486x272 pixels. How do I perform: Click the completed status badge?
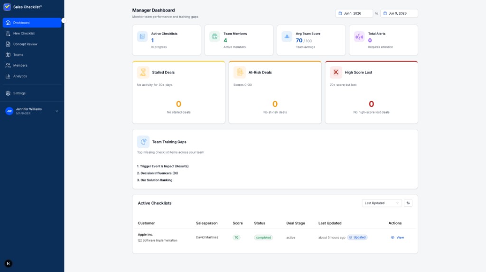pos(263,238)
